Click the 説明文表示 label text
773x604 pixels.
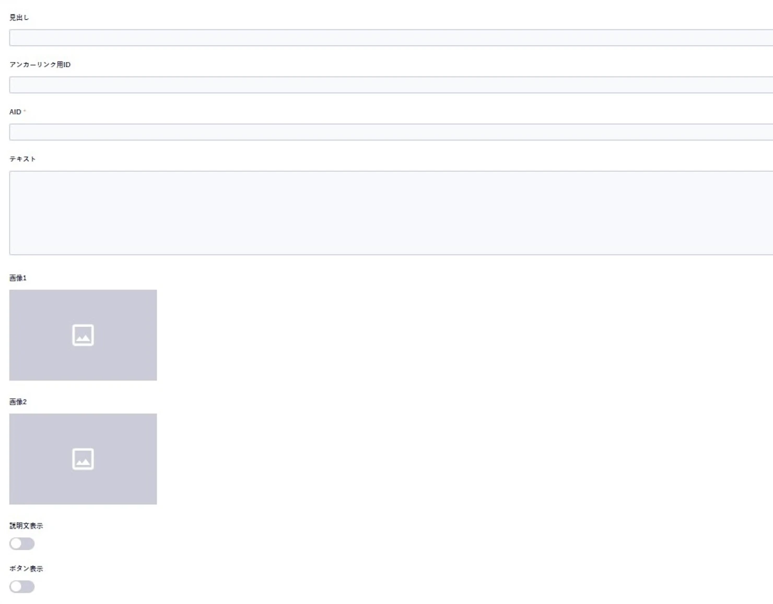point(26,526)
